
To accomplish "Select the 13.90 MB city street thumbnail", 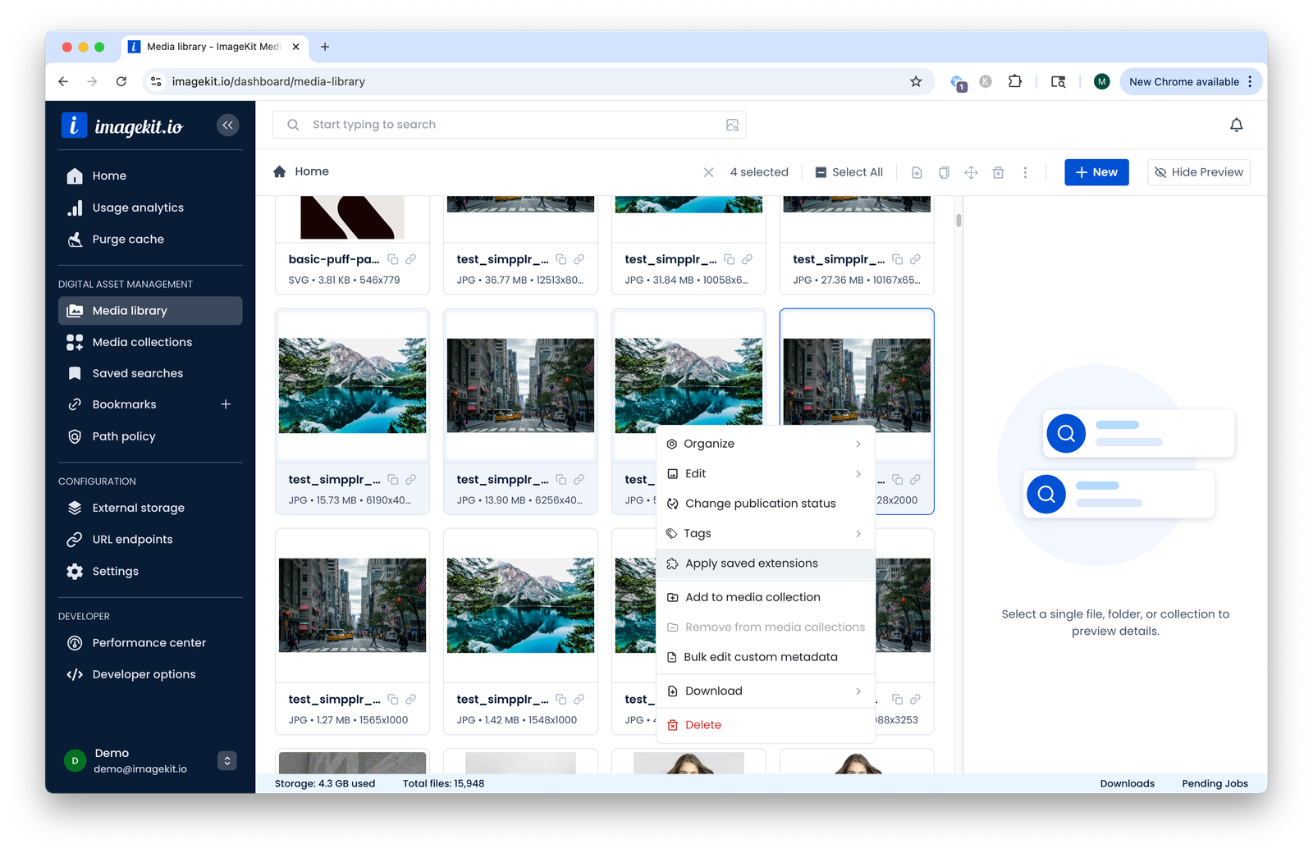I will pyautogui.click(x=520, y=385).
